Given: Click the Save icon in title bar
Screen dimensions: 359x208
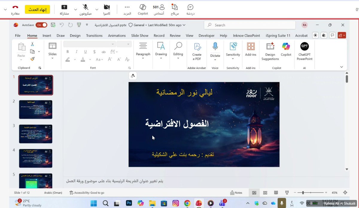Looking at the screenshot, I should 53,25.
